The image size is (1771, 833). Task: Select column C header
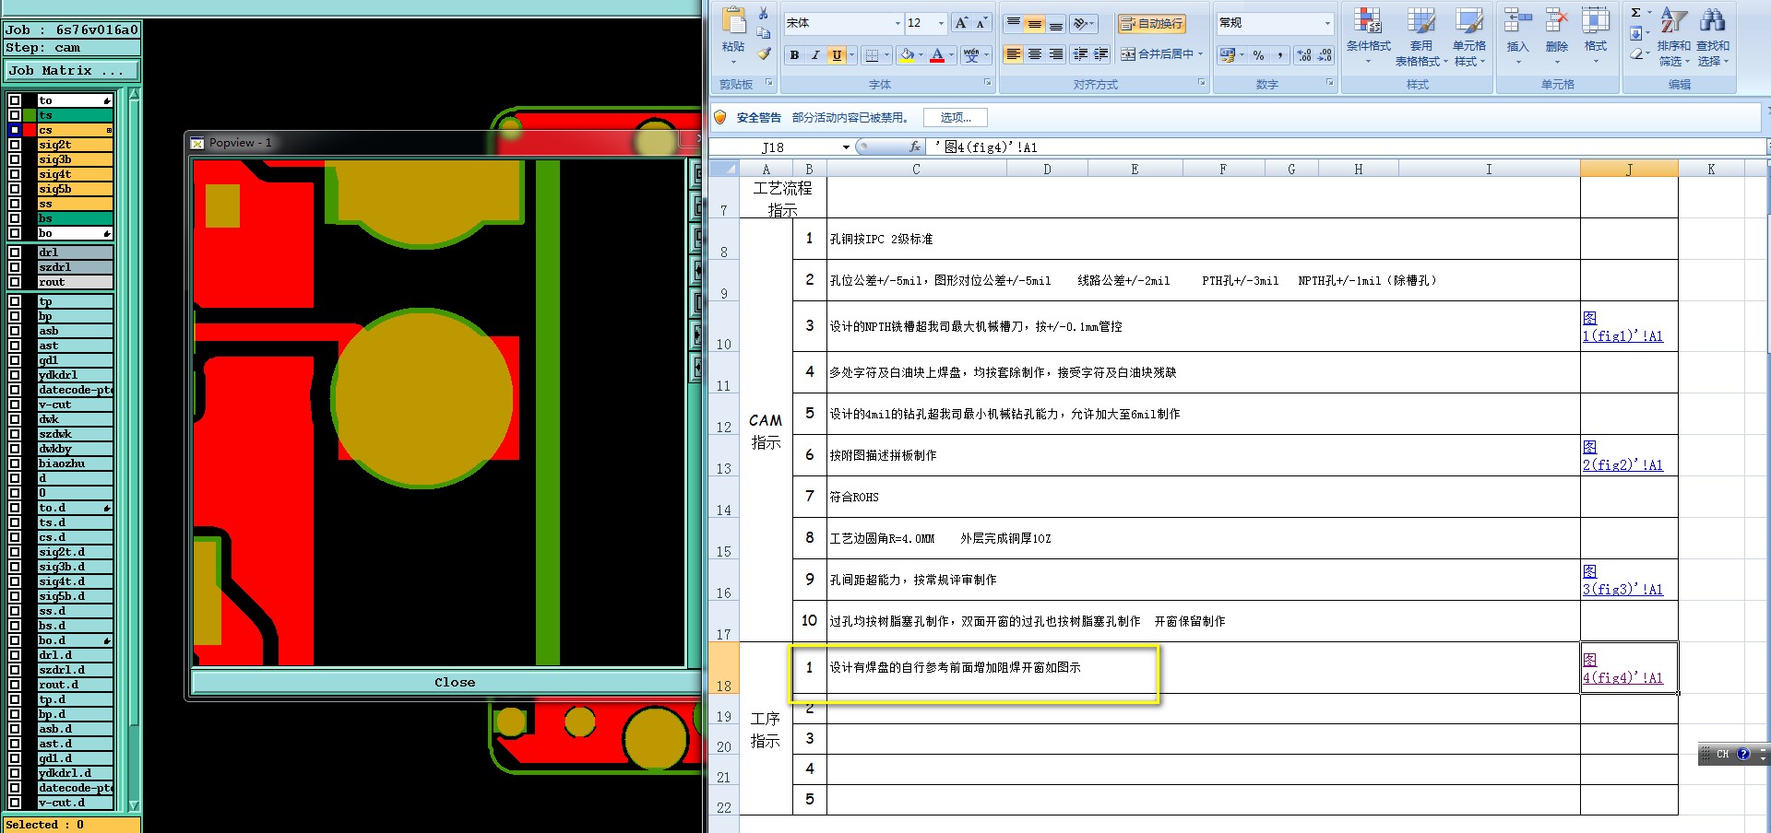916,169
